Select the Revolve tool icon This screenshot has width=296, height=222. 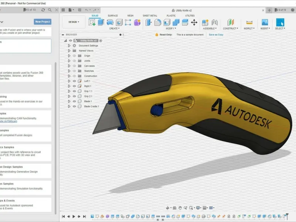[x=110, y=23]
